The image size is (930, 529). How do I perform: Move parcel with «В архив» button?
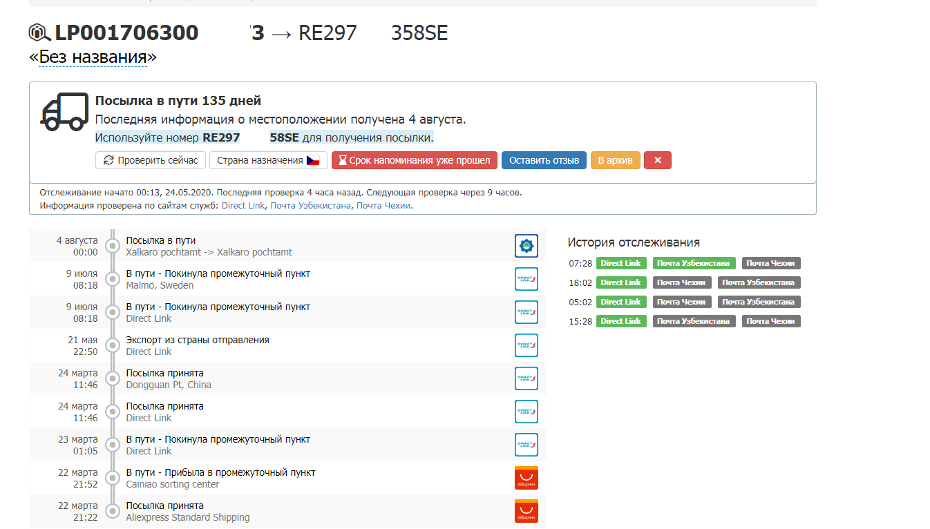[615, 160]
